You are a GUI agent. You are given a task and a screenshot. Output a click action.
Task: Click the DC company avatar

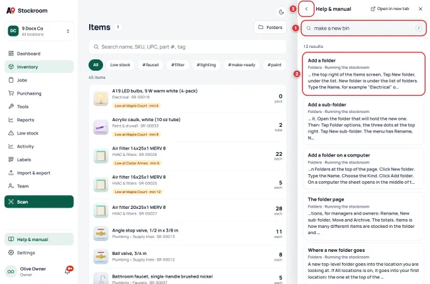pos(13,31)
